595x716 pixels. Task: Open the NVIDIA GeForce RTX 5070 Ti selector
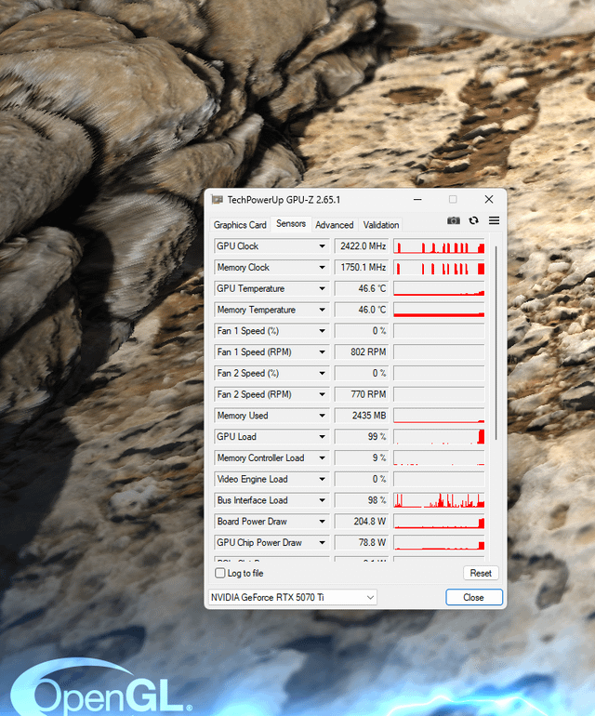[x=292, y=597]
